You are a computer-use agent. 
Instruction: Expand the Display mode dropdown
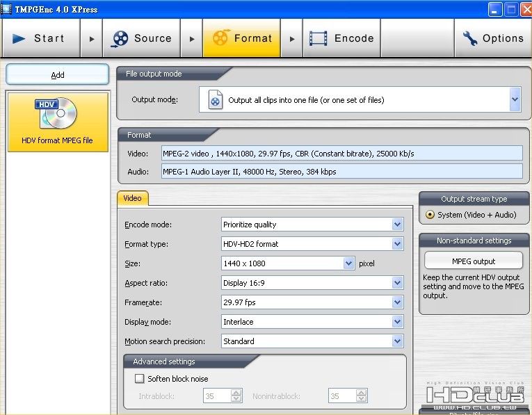pyautogui.click(x=397, y=321)
